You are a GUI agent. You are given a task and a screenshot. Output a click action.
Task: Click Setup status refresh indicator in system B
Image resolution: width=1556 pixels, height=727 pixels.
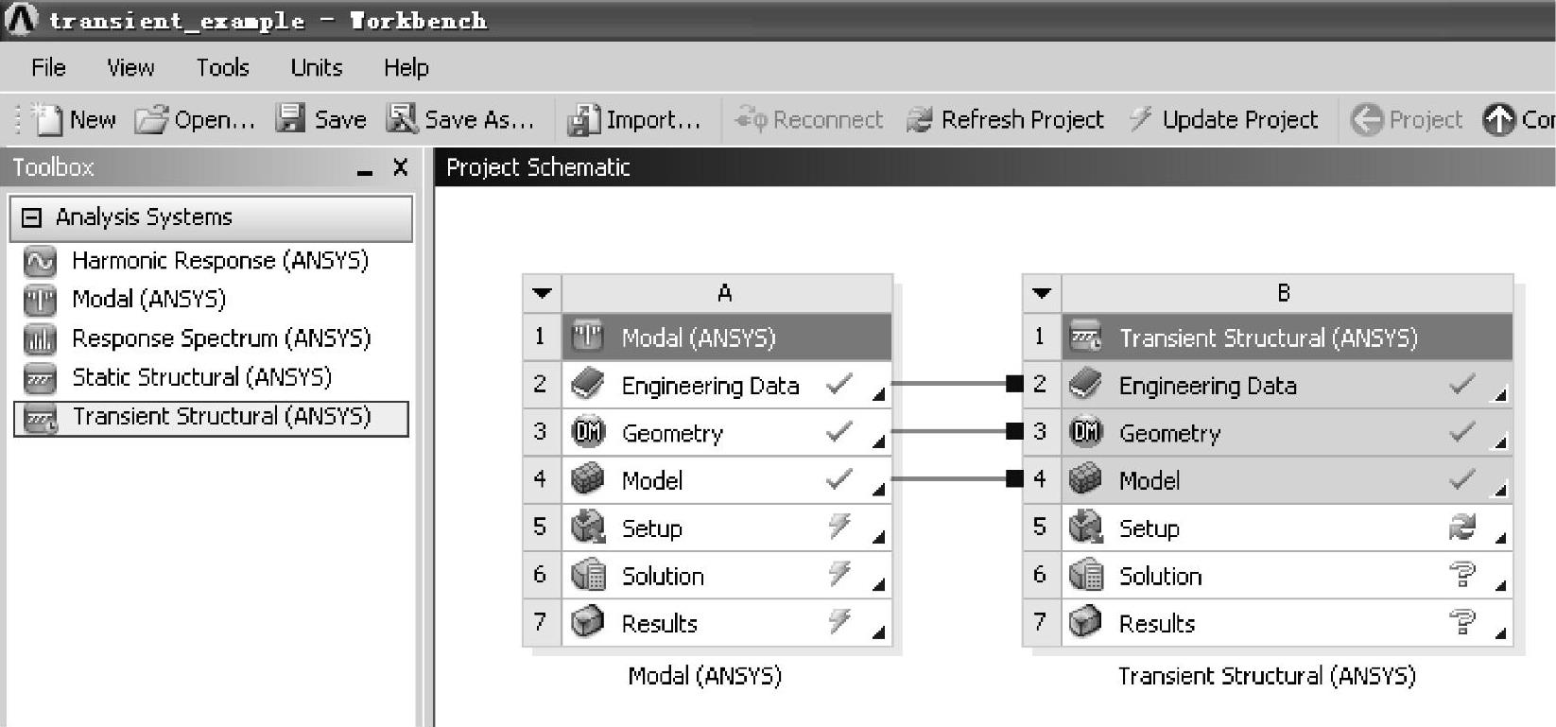pos(1461,527)
